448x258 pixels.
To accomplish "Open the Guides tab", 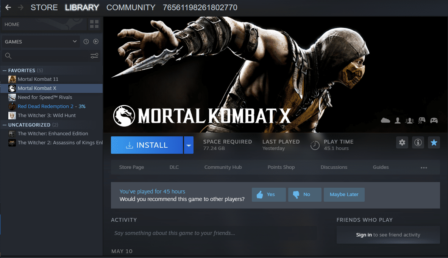I will pyautogui.click(x=381, y=167).
